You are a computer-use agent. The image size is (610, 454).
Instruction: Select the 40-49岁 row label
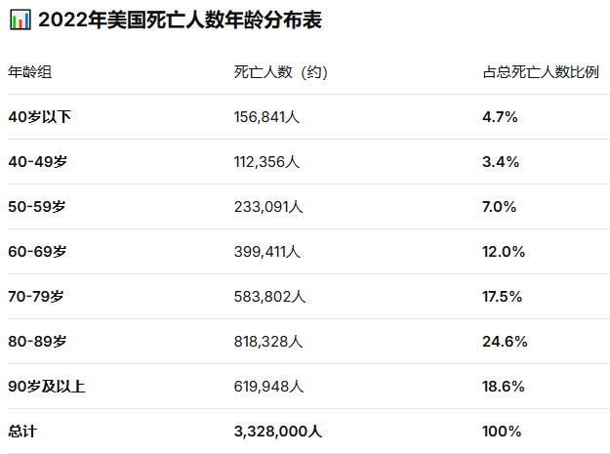click(x=38, y=162)
